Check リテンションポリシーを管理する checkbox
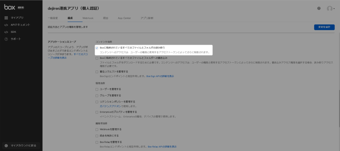340x151 pixels. [97, 102]
